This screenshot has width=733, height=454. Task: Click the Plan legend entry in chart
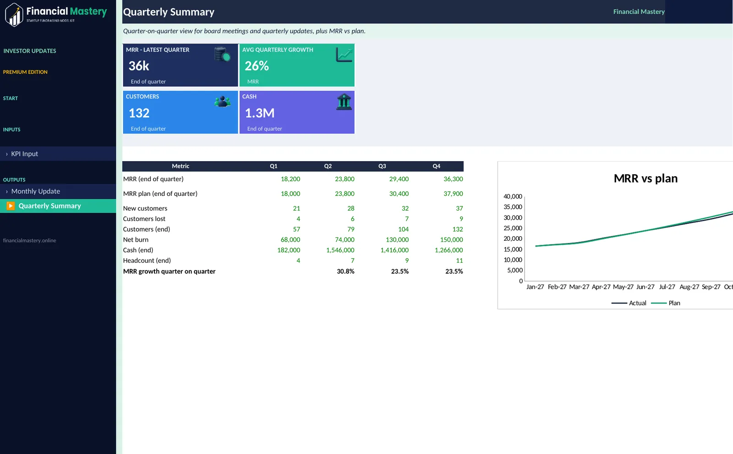point(666,303)
